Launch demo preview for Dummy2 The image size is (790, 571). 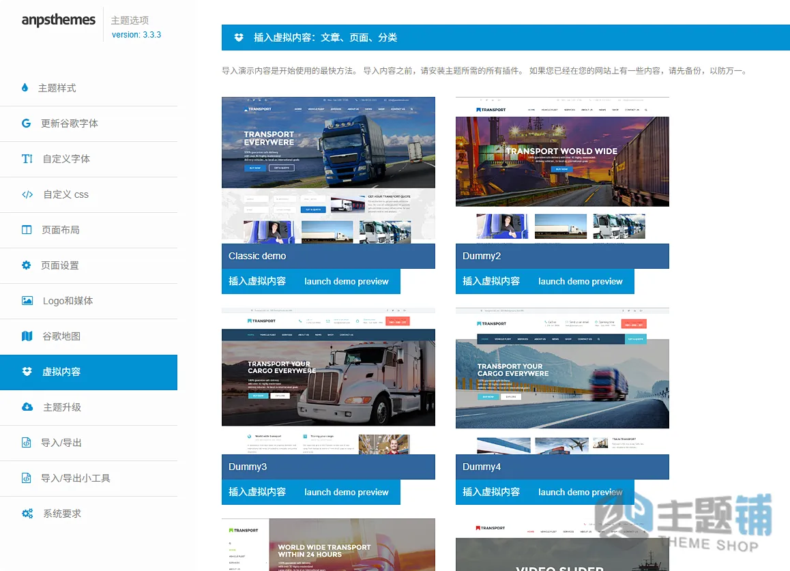(x=580, y=281)
